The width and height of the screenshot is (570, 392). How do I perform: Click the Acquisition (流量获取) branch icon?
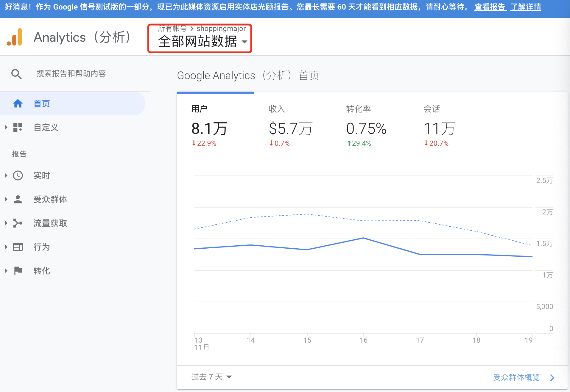[x=18, y=223]
